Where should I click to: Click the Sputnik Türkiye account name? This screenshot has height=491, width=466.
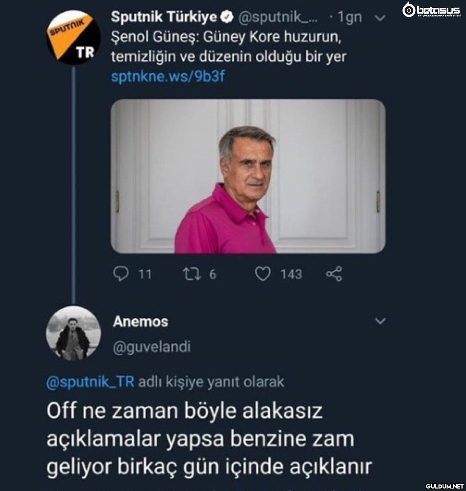(165, 17)
